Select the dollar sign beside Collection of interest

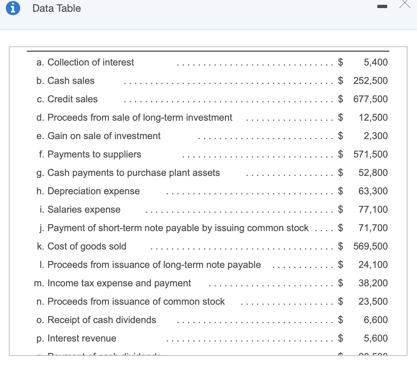[x=340, y=62]
